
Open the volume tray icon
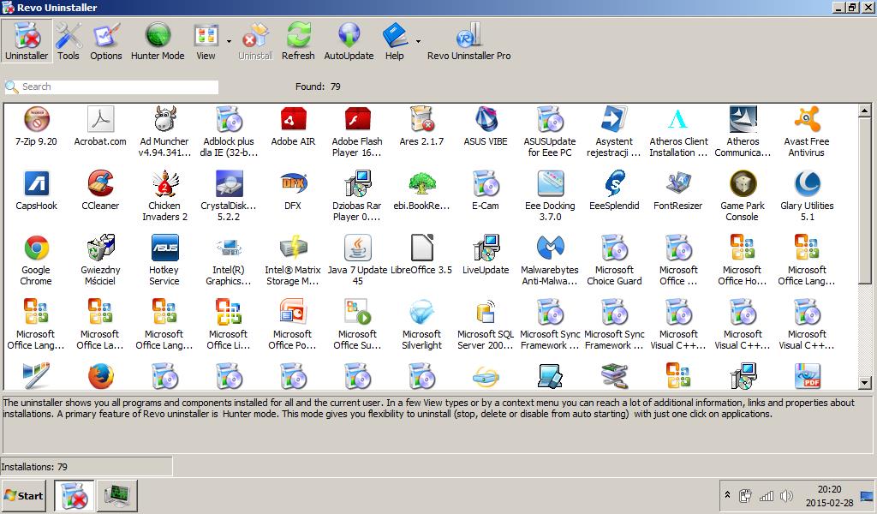pyautogui.click(x=786, y=495)
